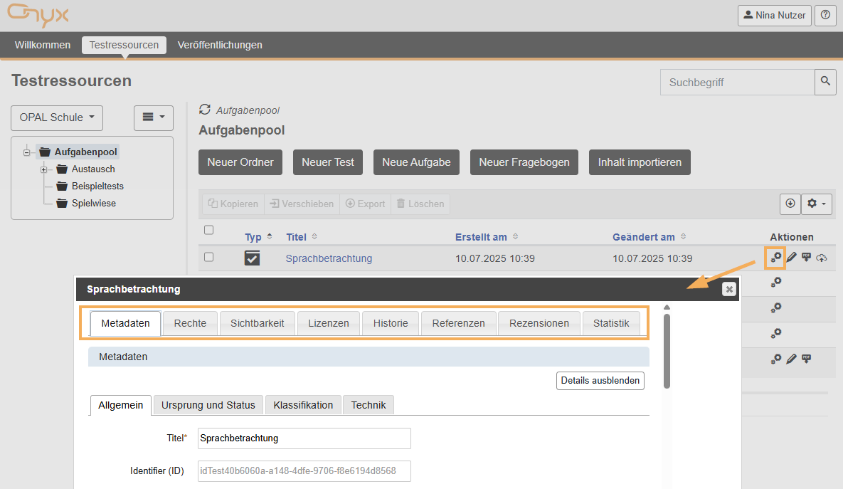This screenshot has height=489, width=843.
Task: Click the help question mark icon
Action: click(x=825, y=15)
